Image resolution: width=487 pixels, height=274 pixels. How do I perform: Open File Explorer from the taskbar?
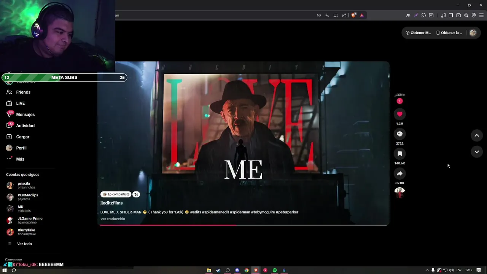pos(209,270)
